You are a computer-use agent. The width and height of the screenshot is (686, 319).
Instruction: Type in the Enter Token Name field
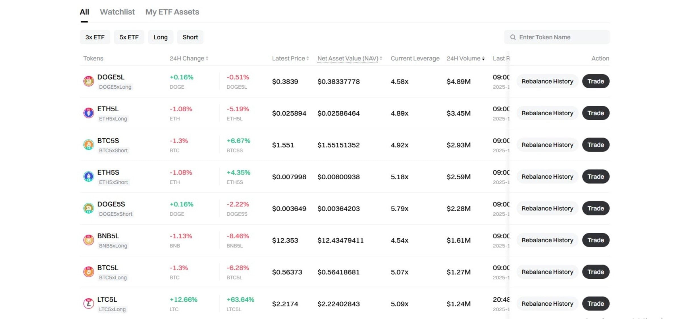(561, 37)
